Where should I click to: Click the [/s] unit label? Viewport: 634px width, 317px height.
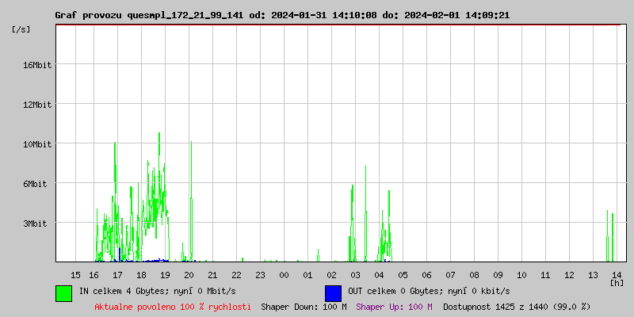tap(21, 29)
